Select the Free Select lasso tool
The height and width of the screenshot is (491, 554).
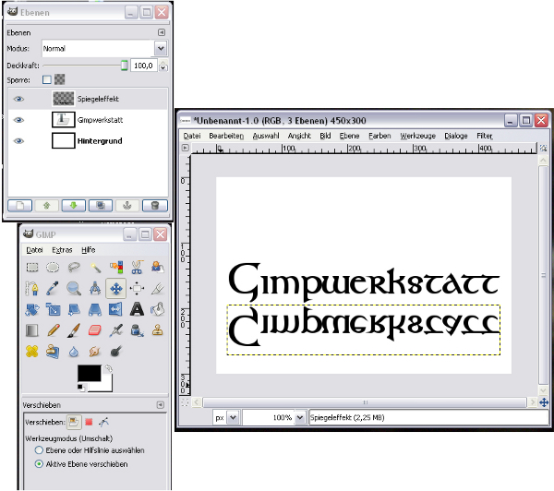(74, 267)
